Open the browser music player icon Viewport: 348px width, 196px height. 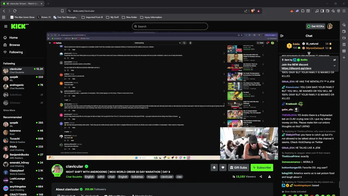tap(317, 11)
